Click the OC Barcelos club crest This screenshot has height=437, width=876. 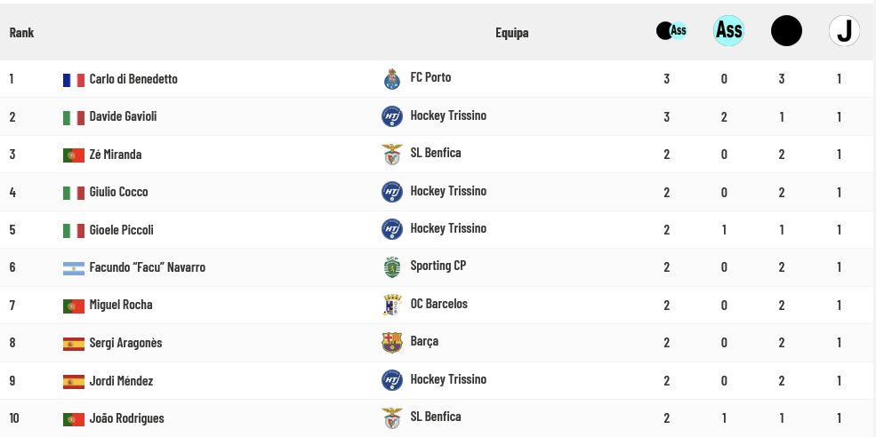pos(392,305)
